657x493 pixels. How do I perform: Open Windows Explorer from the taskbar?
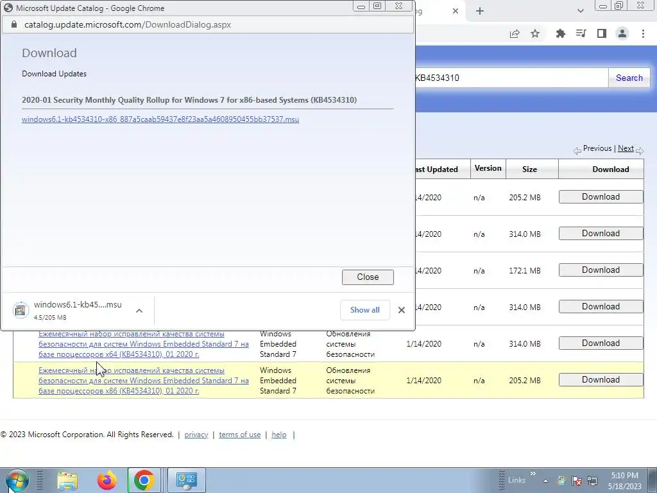[67, 481]
